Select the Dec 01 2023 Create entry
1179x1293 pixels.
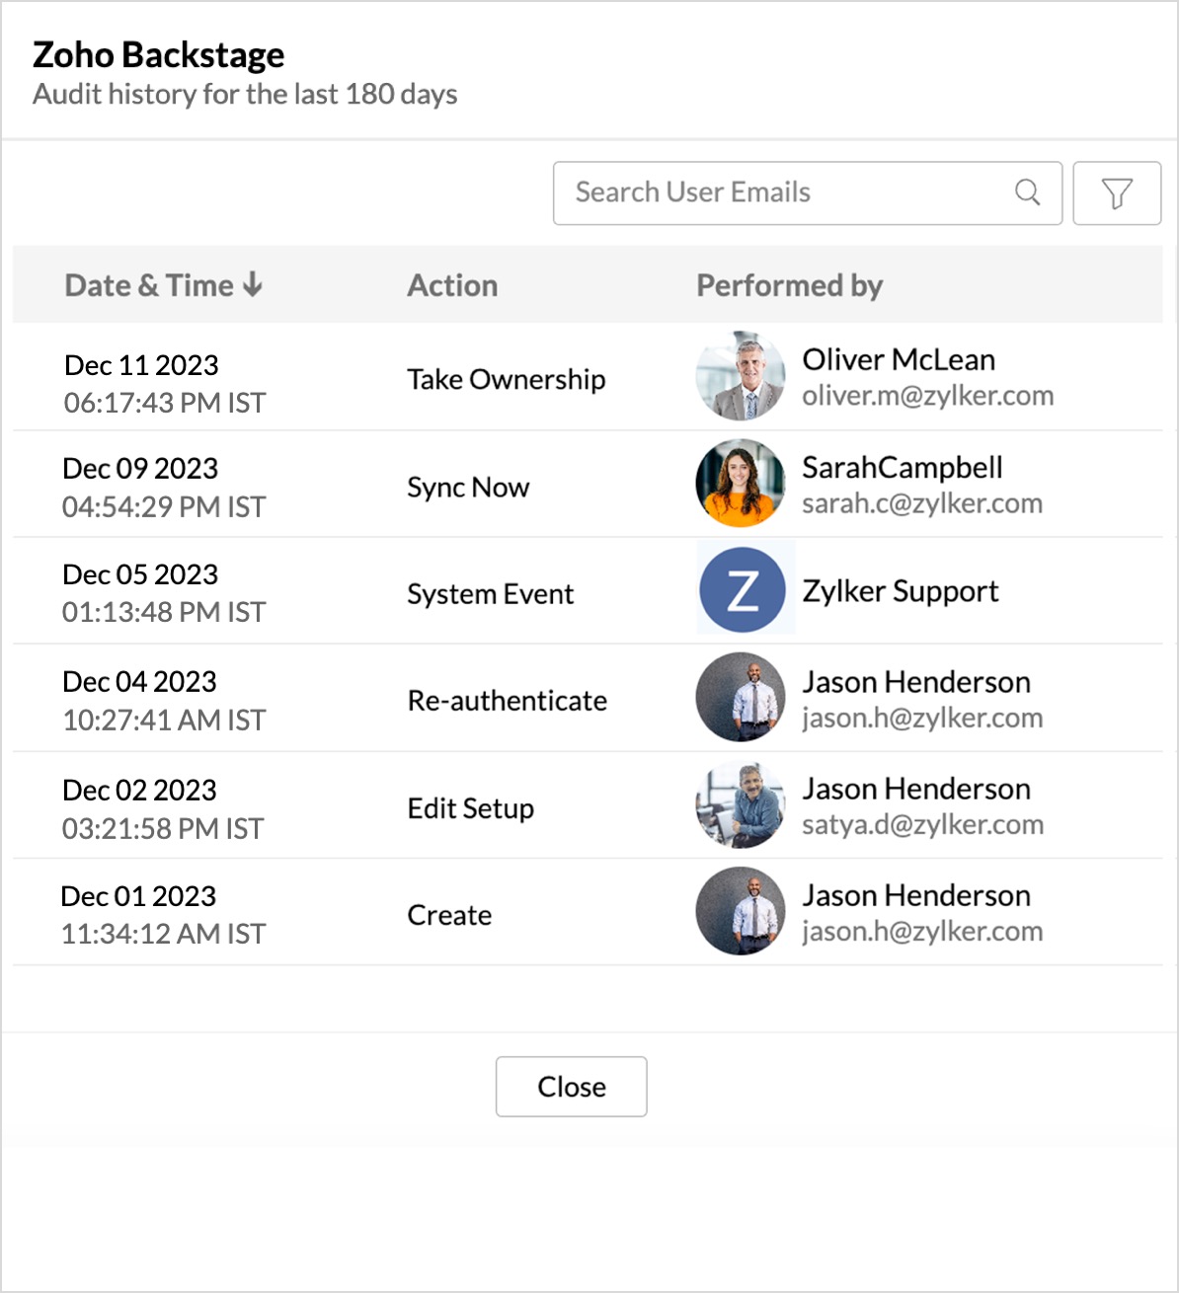click(589, 912)
